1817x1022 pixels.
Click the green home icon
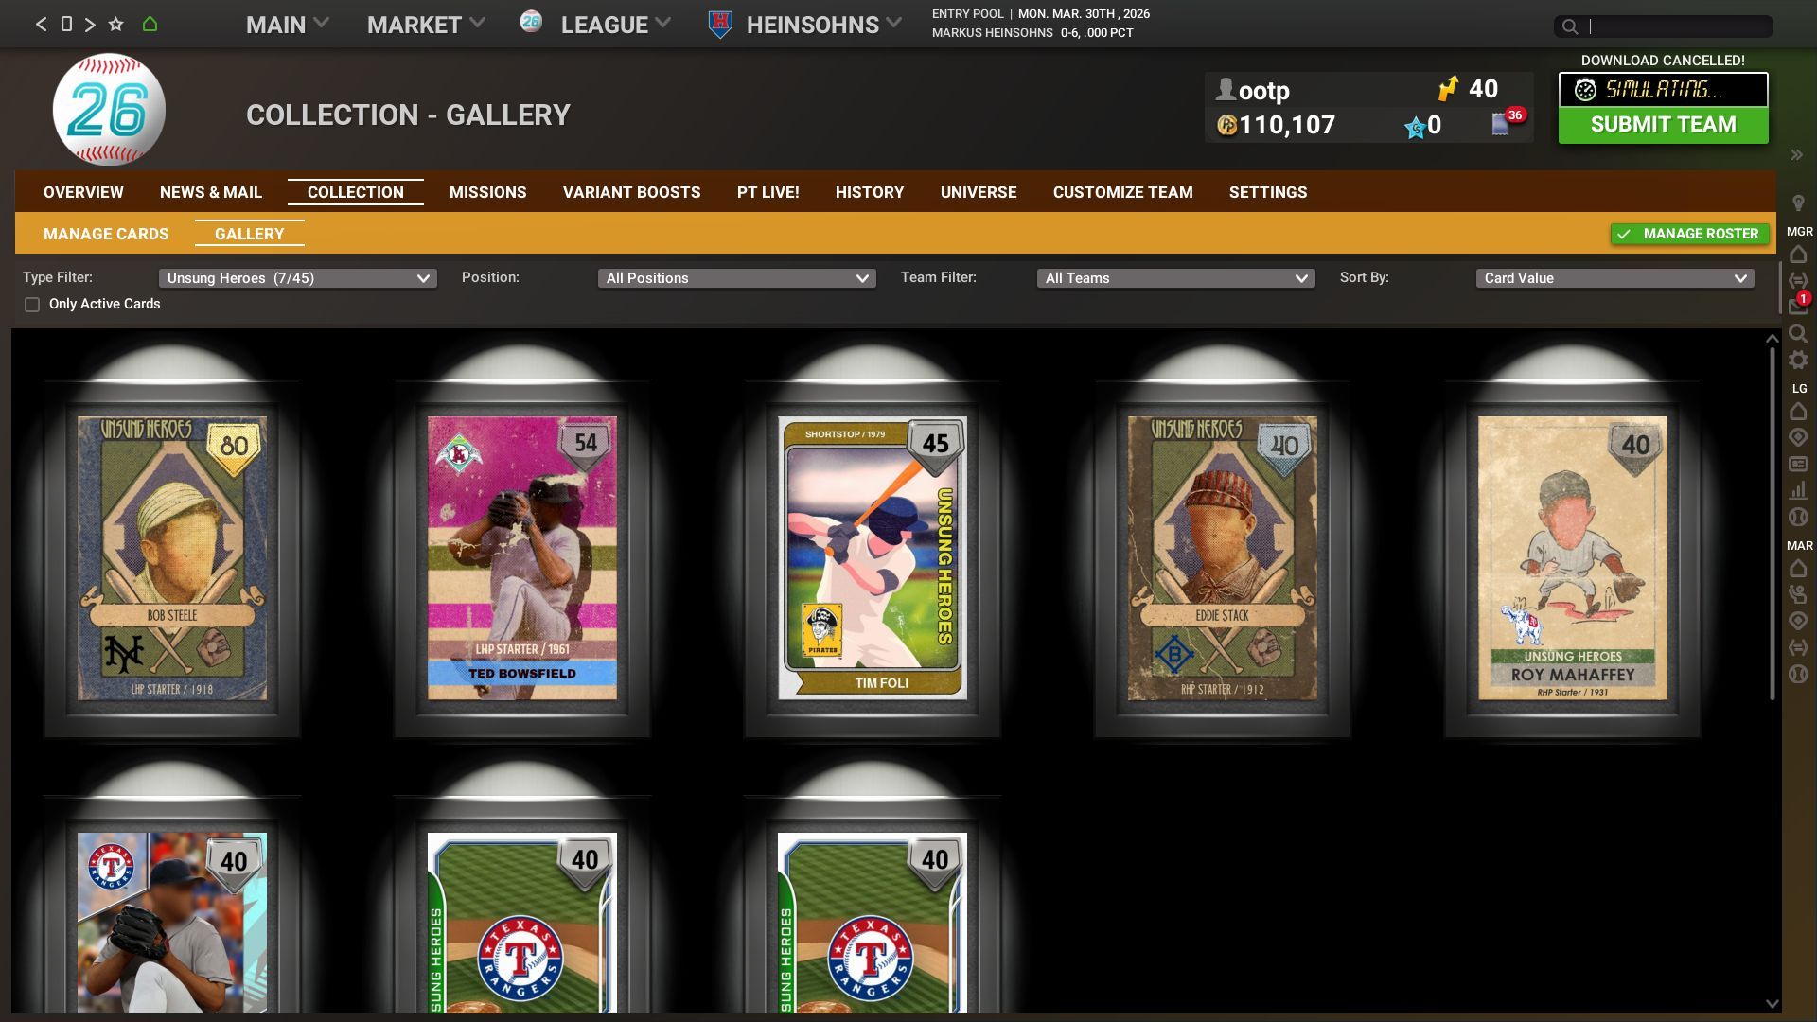pyautogui.click(x=150, y=25)
